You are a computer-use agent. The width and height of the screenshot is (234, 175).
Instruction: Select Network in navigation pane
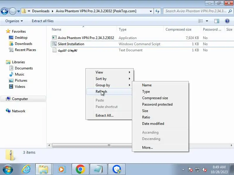(x=18, y=111)
